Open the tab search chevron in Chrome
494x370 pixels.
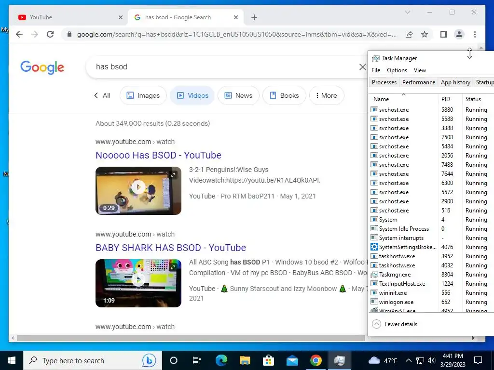click(407, 12)
